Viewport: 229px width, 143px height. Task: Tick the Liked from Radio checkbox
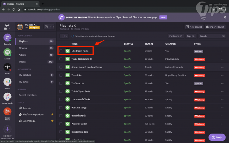pos(61,51)
